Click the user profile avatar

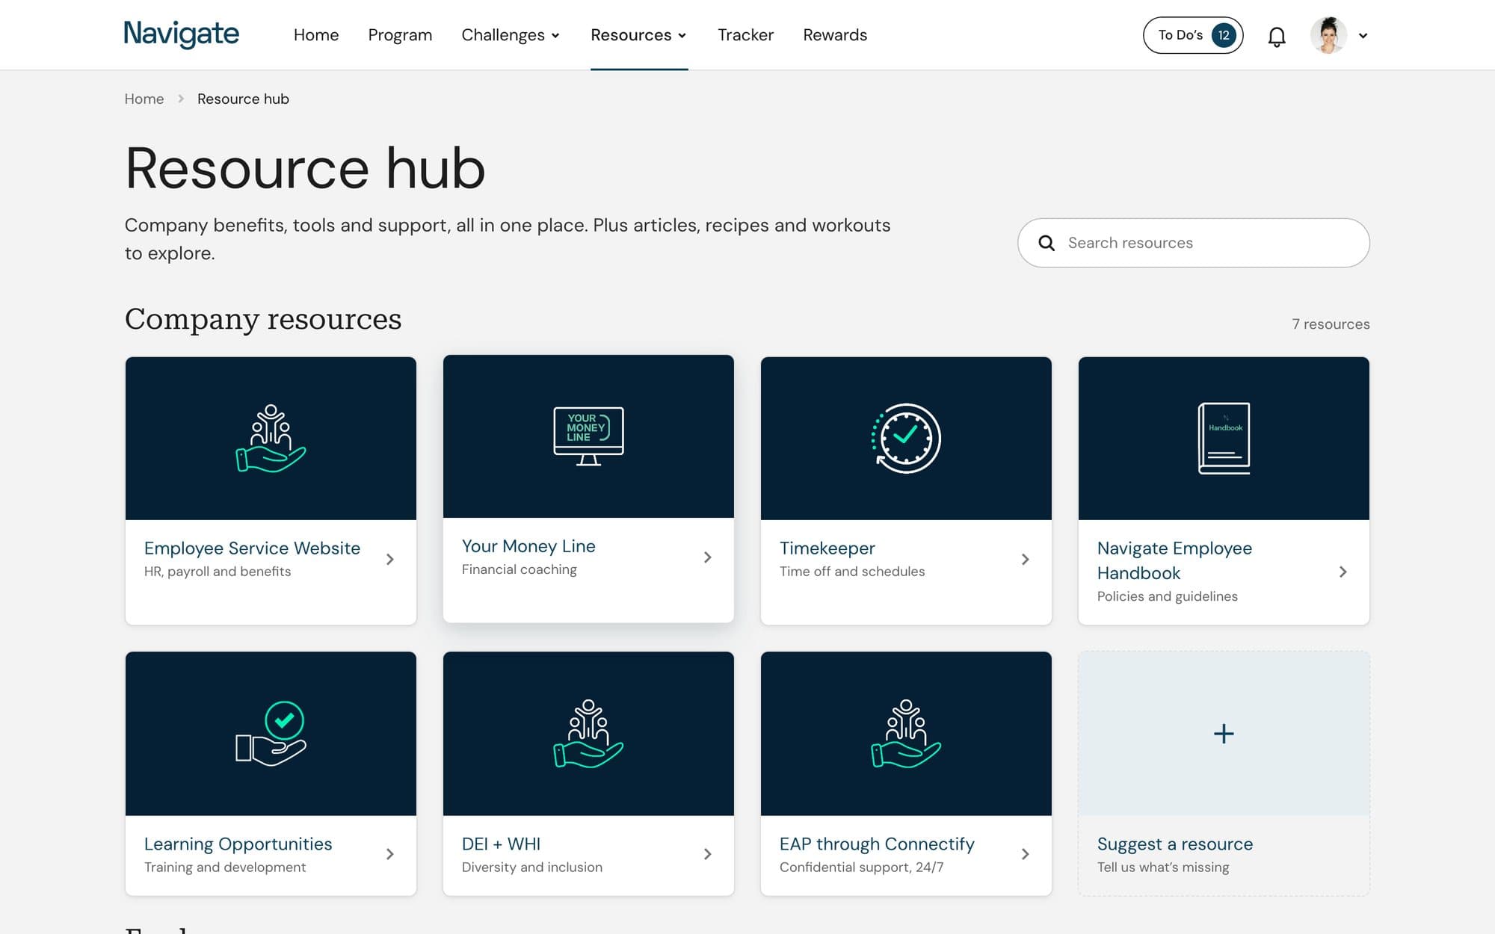coord(1328,35)
